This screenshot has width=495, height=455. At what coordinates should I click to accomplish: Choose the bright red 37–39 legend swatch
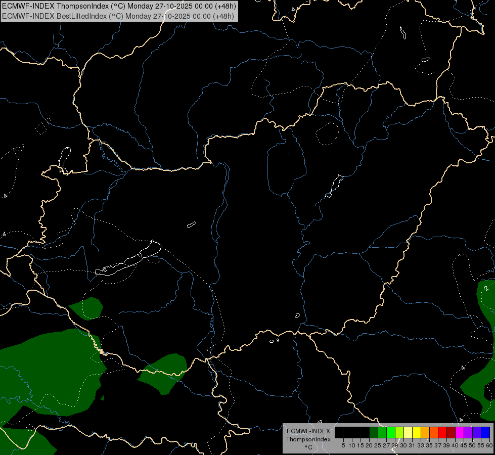pyautogui.click(x=442, y=432)
